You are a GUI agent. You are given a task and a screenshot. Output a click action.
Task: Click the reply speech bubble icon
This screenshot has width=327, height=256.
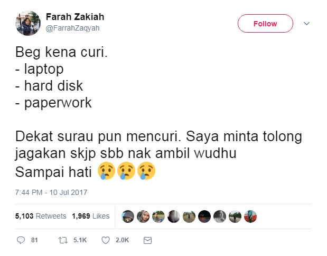[21, 240]
